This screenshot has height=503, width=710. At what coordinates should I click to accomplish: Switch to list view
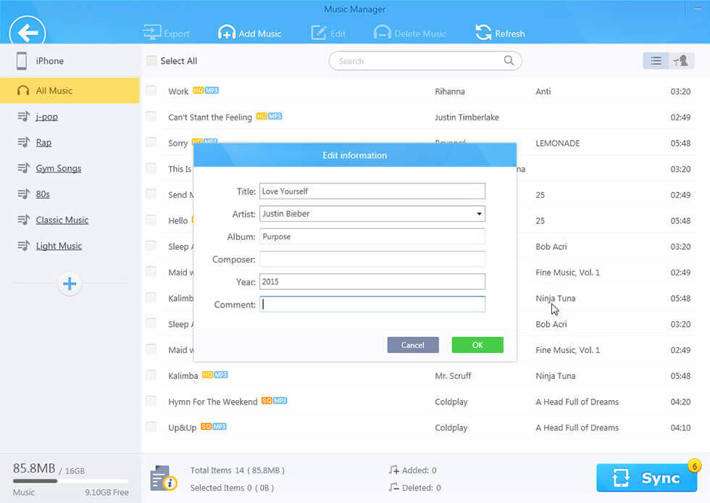coord(656,61)
